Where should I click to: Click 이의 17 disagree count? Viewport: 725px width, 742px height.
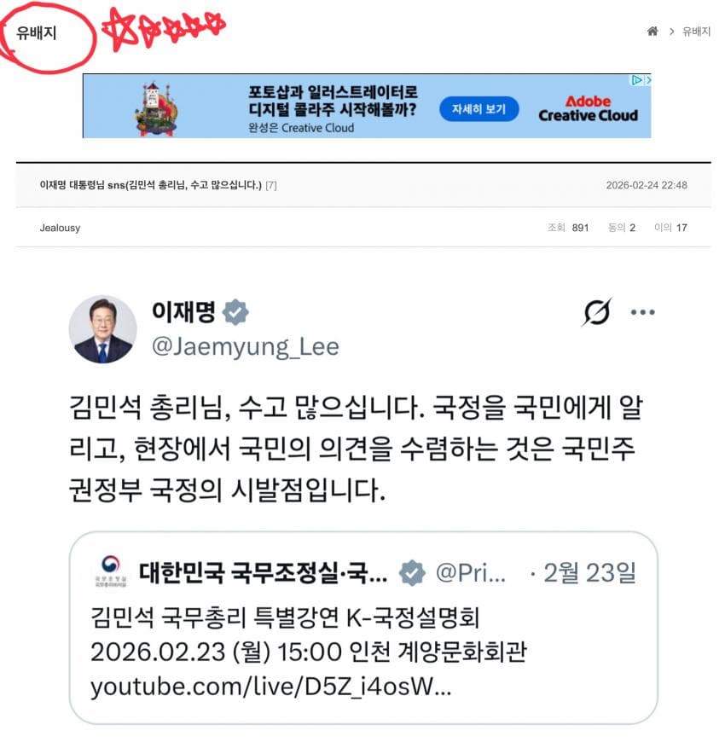point(670,228)
